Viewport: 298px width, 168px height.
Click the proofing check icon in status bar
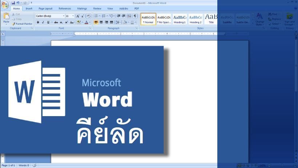coord(35,165)
